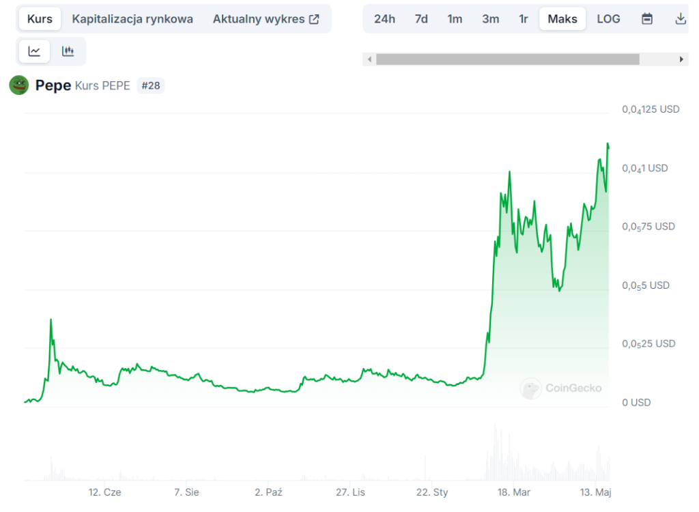Toggle LOG scale on the chart
The image size is (699, 512).
coord(608,19)
